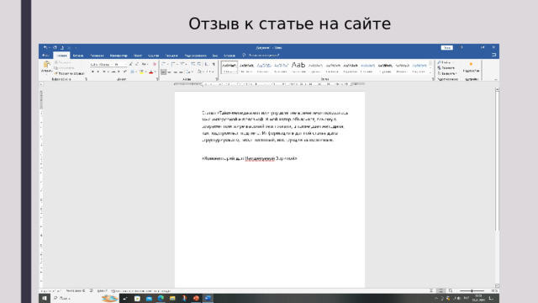Switch to the Insert tab
538x303 pixels.
click(78, 56)
